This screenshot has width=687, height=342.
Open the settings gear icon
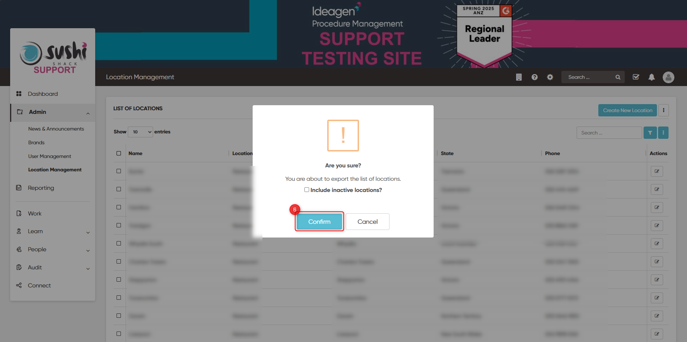[x=550, y=77]
